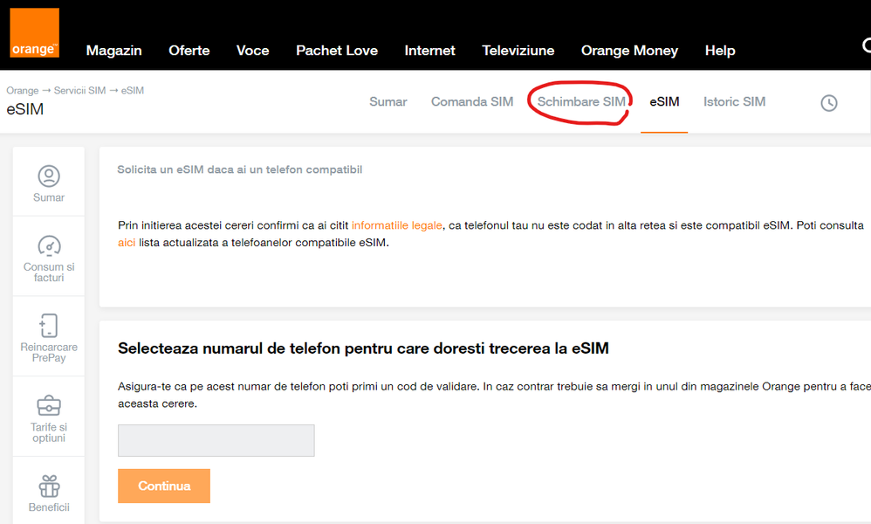Go to Pachet Love menu item
The width and height of the screenshot is (871, 524).
tap(336, 51)
